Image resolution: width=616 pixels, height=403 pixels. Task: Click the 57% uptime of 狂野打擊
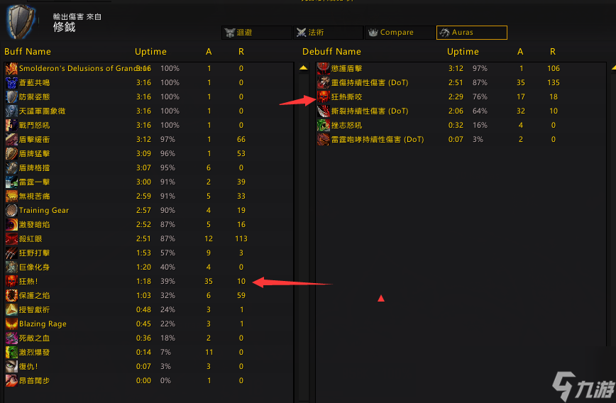tap(167, 253)
